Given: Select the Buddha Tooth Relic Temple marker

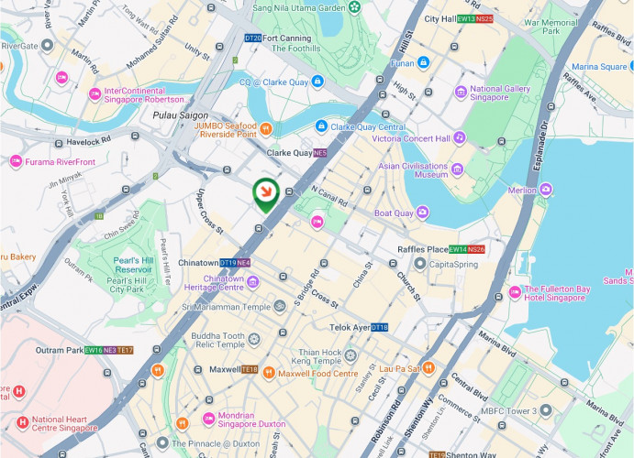Looking at the screenshot, I should pyautogui.click(x=253, y=340).
